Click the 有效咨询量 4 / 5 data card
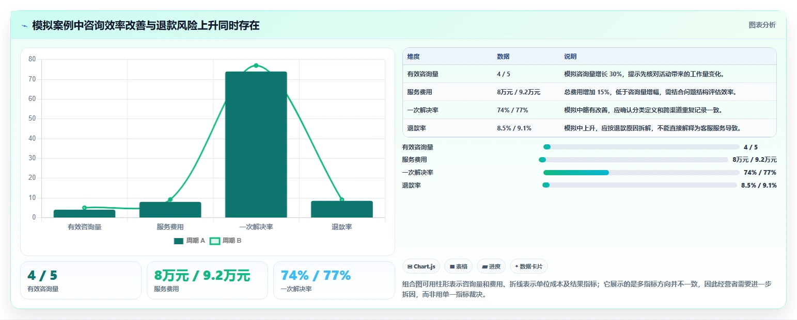Screen dimensions: 797x320 [81, 280]
